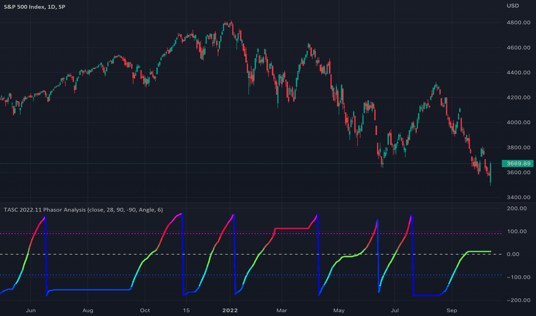
Task: Click the current price label 3669.89
Action: pyautogui.click(x=518, y=164)
